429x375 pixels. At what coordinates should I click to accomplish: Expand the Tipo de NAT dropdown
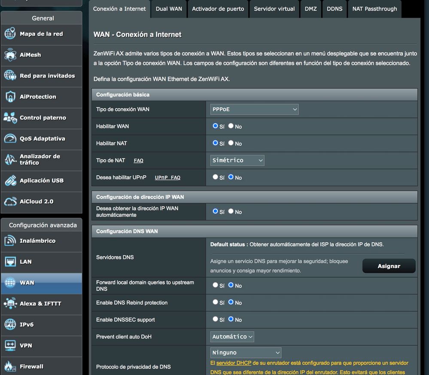pyautogui.click(x=237, y=160)
